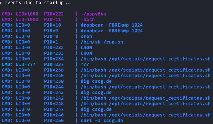Click the curl -I cscg.de command
The width and height of the screenshot is (213, 124).
tap(102, 121)
